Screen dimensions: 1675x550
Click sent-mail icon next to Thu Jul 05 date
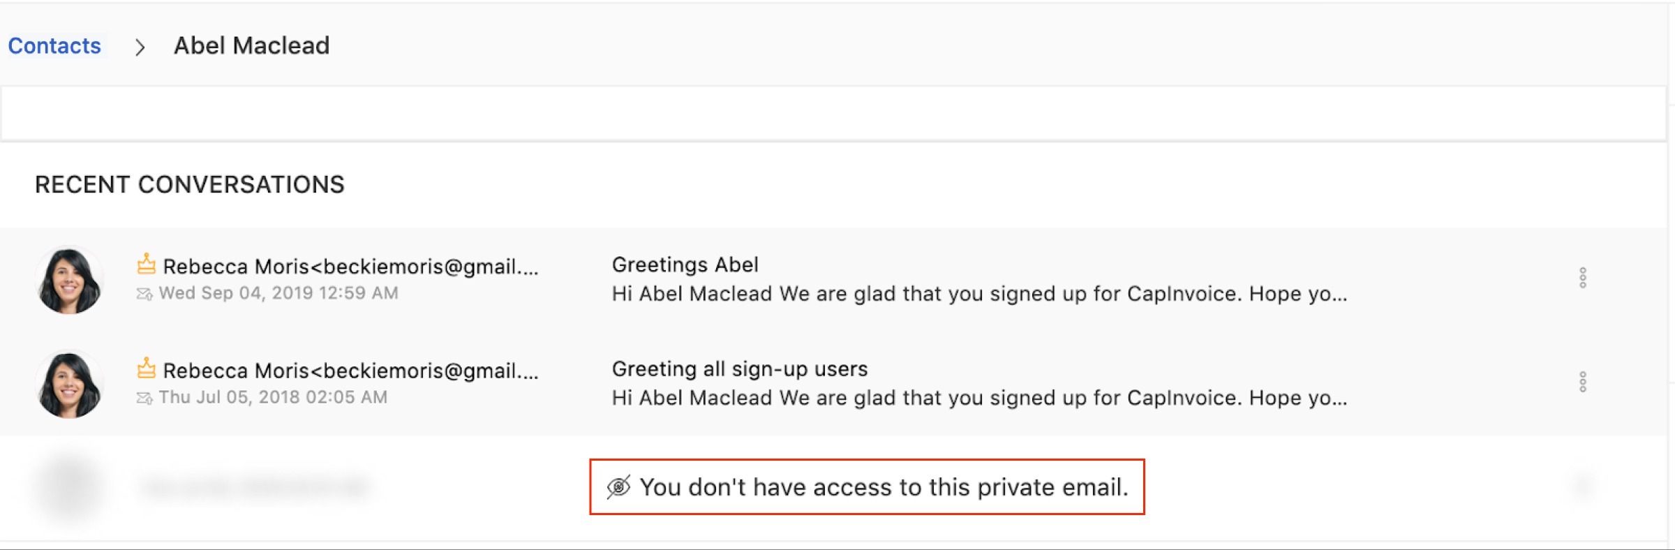click(144, 398)
